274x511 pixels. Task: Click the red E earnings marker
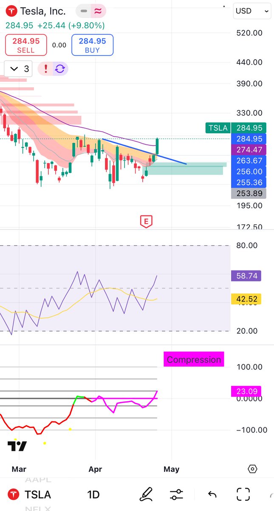[x=146, y=221]
